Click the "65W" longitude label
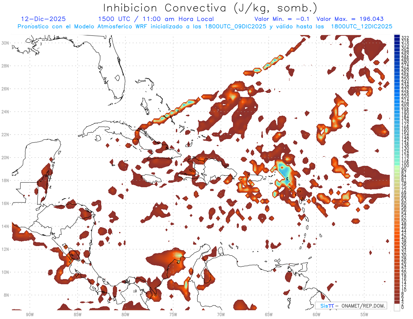413x319 pixels. [269, 315]
